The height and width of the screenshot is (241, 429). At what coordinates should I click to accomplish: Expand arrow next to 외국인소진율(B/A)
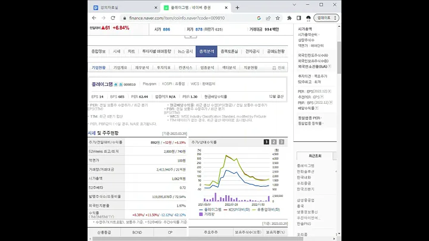tap(329, 66)
